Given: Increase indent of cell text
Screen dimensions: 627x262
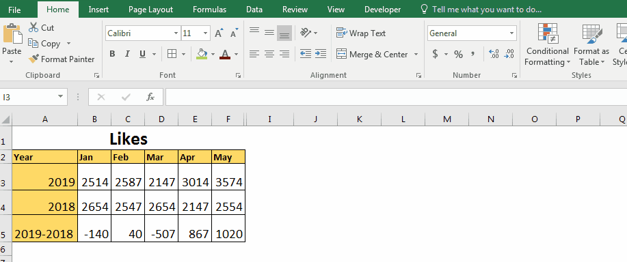Looking at the screenshot, I should [x=320, y=54].
